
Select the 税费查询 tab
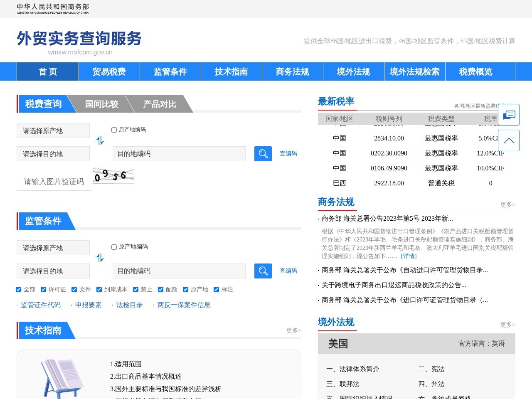44,104
